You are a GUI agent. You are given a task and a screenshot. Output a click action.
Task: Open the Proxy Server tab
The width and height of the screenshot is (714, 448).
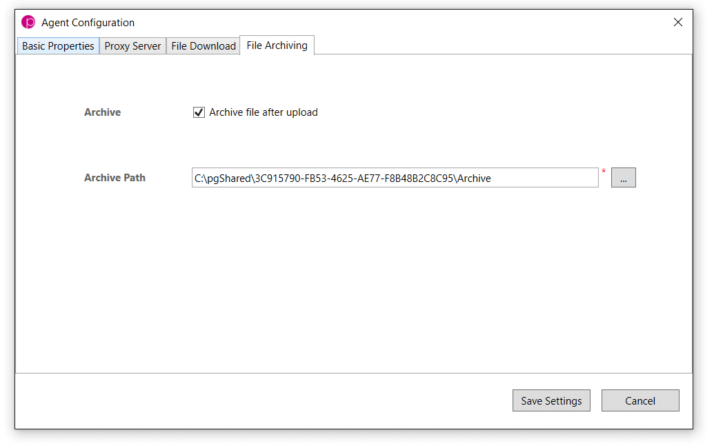tap(132, 46)
